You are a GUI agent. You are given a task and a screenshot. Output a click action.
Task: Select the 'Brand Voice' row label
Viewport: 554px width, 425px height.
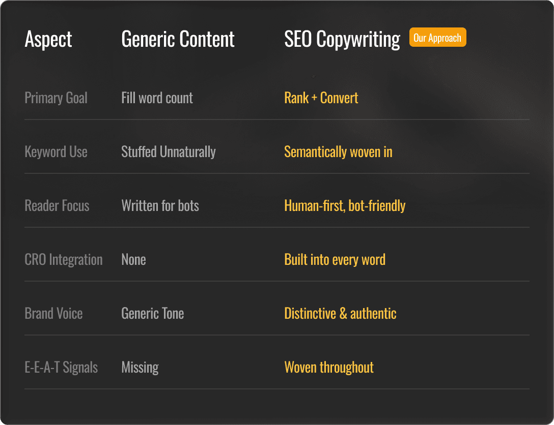coord(53,314)
